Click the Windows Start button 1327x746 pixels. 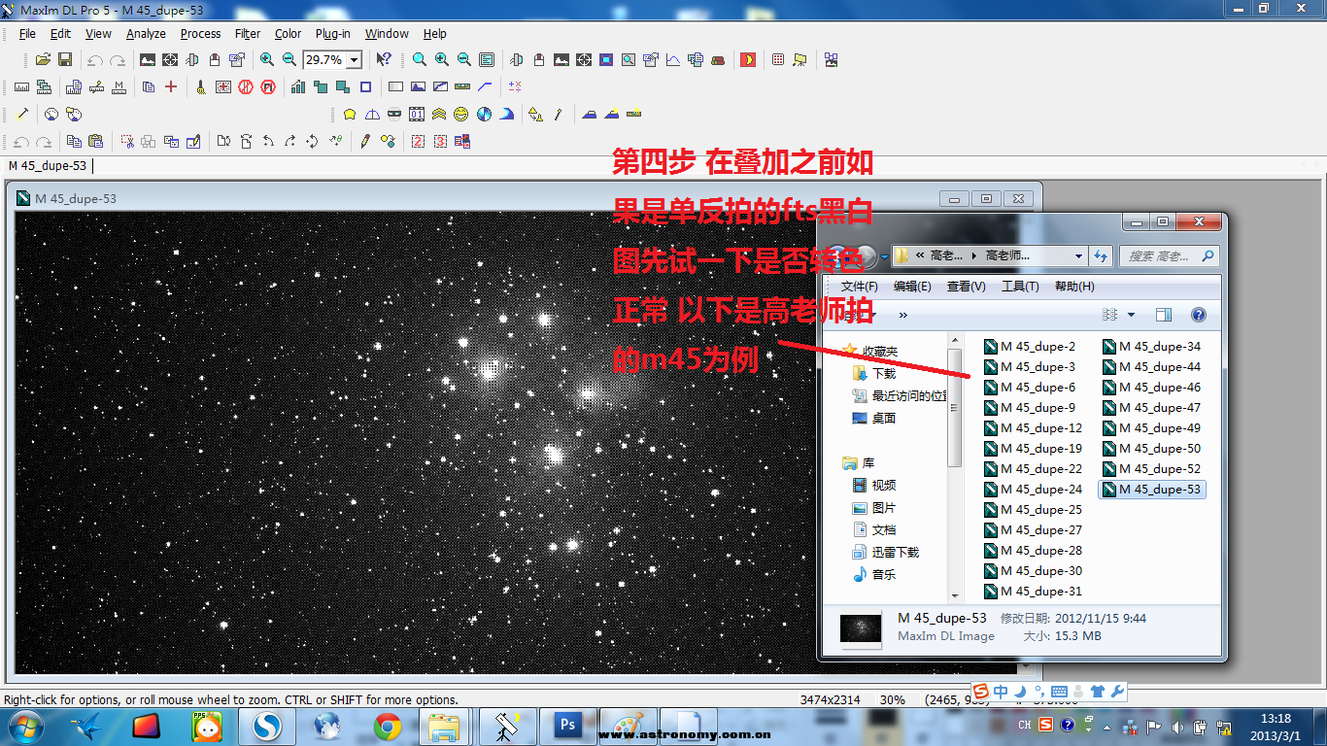(24, 726)
